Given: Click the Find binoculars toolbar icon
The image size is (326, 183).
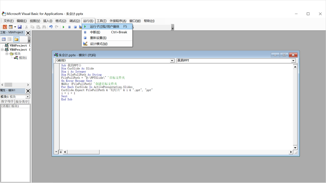Looking at the screenshot, I should pos(44,27).
